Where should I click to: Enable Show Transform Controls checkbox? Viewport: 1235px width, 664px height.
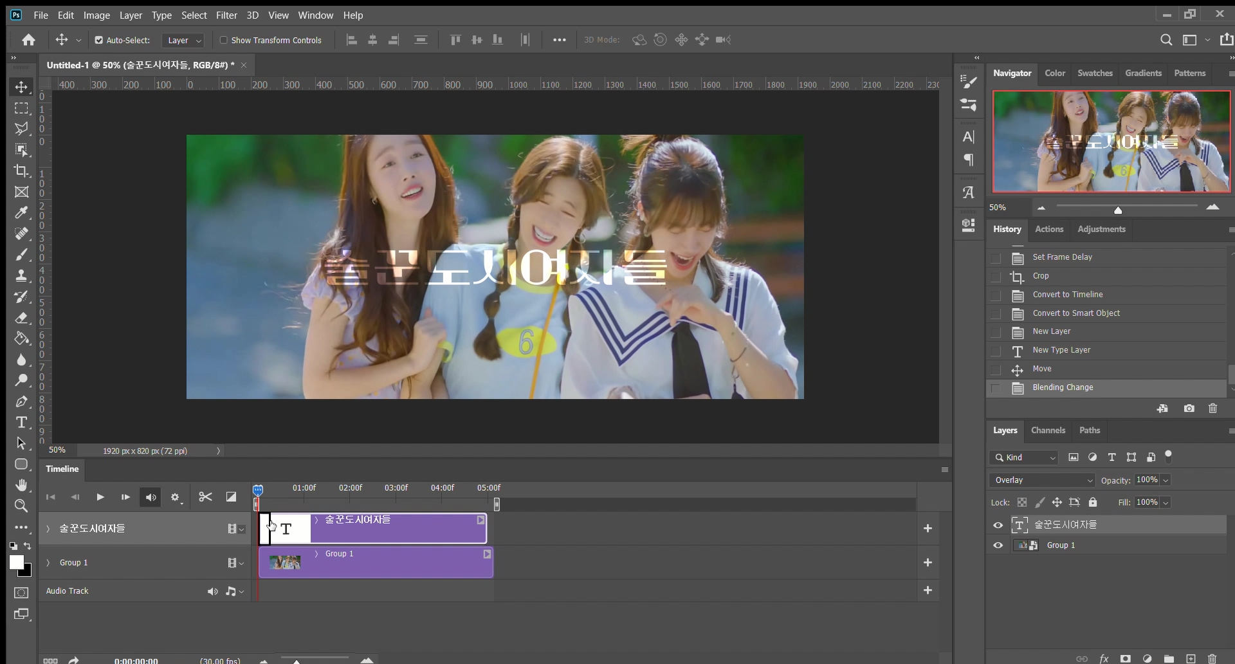point(224,40)
